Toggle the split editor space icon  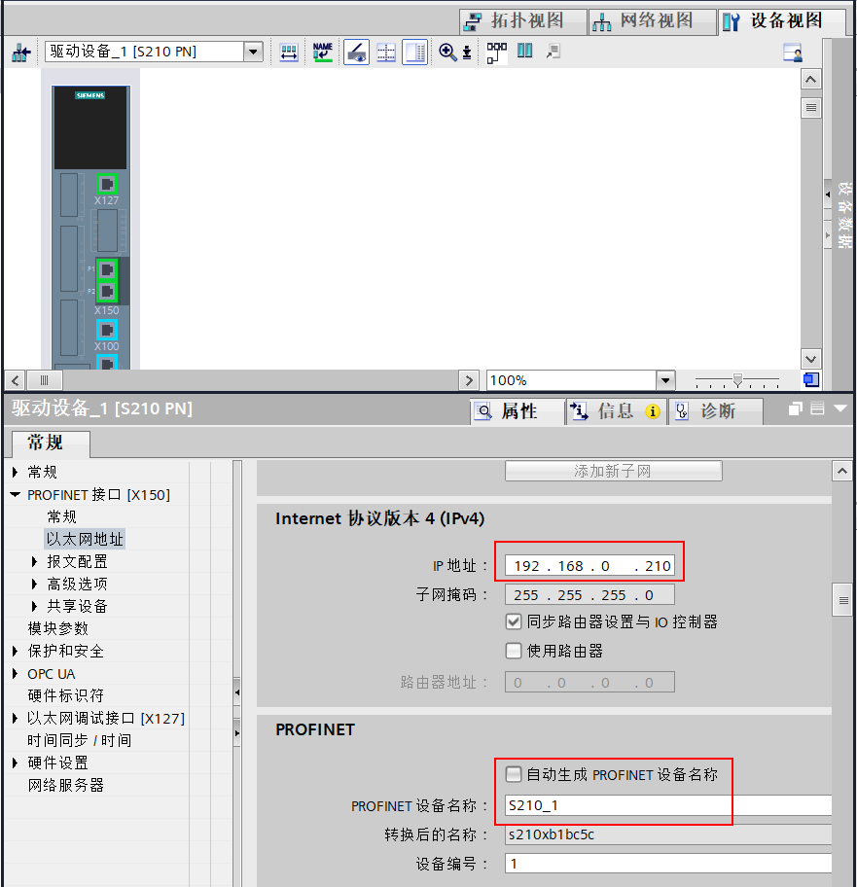[x=523, y=52]
